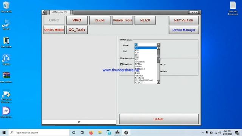Select the OPPO brand tab
Viewport: 242px width, 136px height.
(x=54, y=20)
